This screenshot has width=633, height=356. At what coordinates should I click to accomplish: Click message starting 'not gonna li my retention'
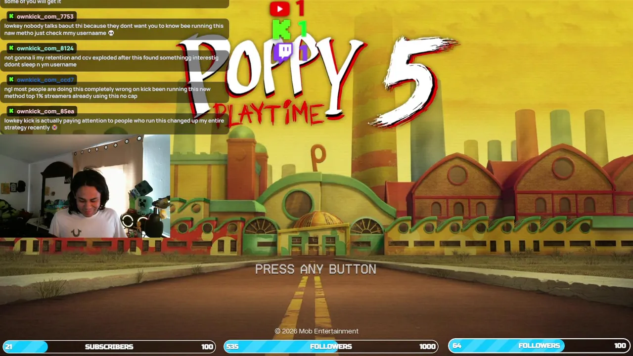pyautogui.click(x=114, y=61)
